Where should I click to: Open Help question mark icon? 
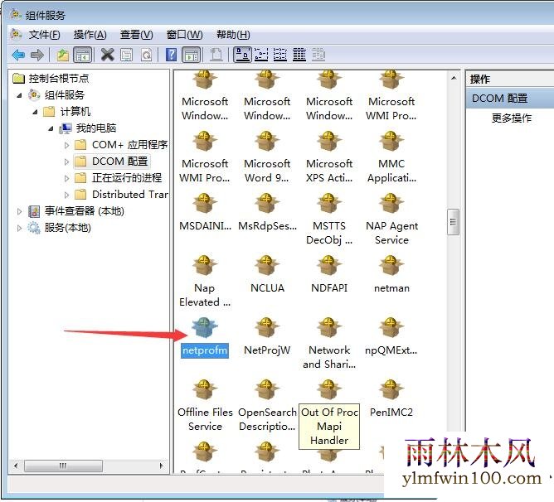(x=171, y=55)
